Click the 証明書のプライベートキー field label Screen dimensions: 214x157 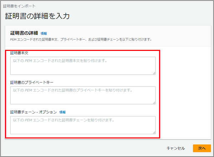coord(32,82)
